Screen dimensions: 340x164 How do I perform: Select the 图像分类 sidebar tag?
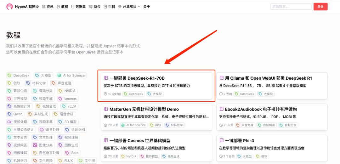pyautogui.click(x=43, y=145)
